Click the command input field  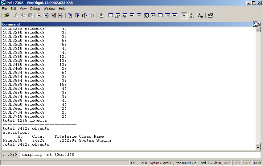point(140,155)
